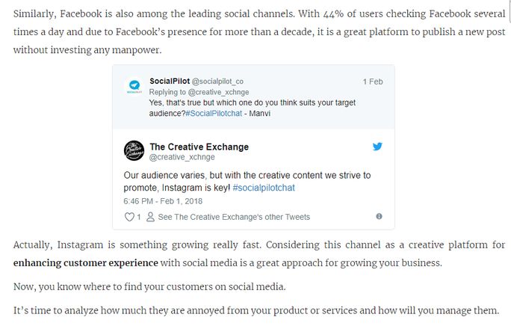Click the person icon beside other Tweets
The image size is (511, 329).
[x=151, y=217]
